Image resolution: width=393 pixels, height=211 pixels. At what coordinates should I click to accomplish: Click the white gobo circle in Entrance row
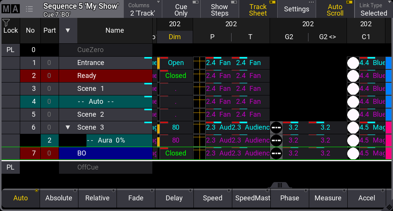[353, 63]
